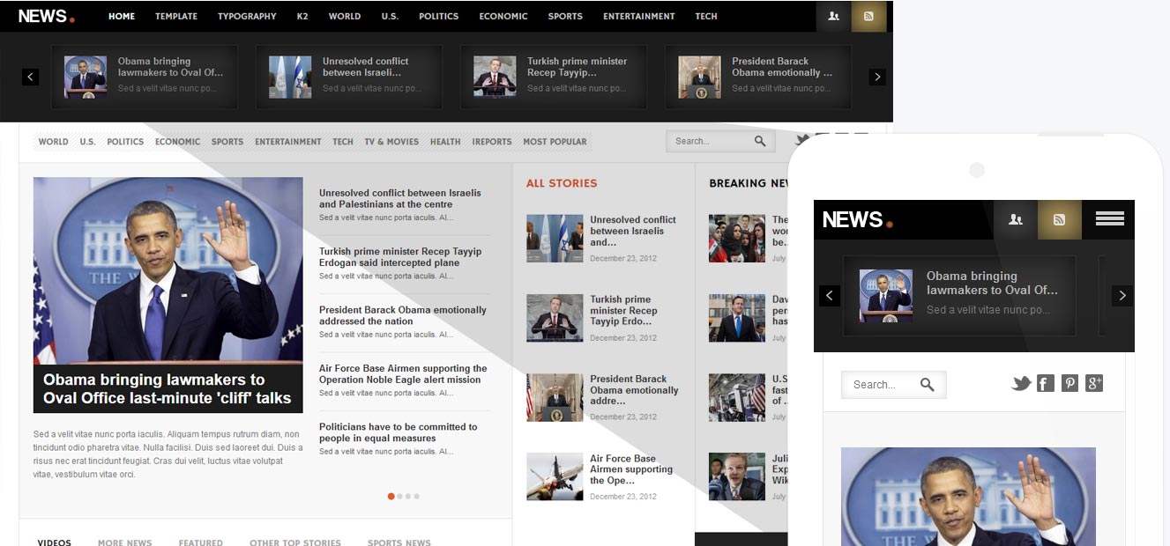
Task: Open mobile carousel item Obama bringing lawmakers
Action: tap(959, 296)
